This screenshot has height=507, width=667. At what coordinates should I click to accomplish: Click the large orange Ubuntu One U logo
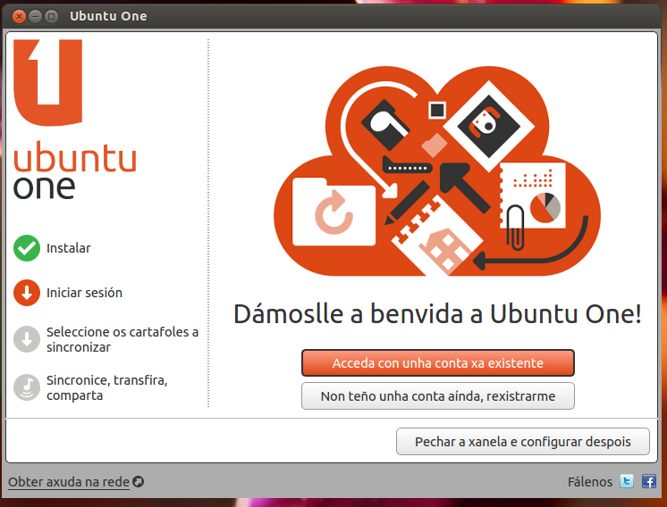(x=49, y=82)
